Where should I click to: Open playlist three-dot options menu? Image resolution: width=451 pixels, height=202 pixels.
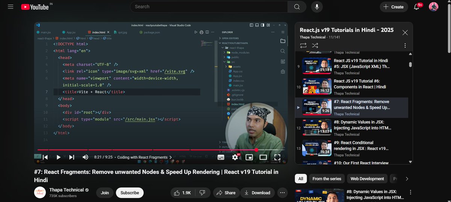point(405,45)
